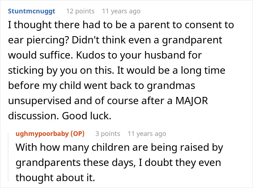253x188 pixels.
Task: Click the (OP) label beside ughmypoorbaby
Action: pyautogui.click(x=76, y=134)
